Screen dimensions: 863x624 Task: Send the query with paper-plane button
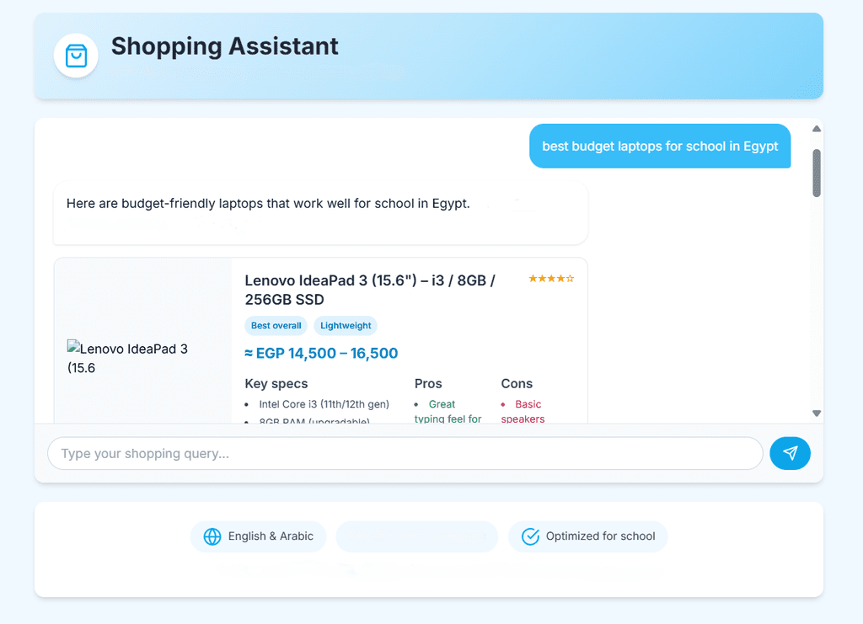[790, 453]
